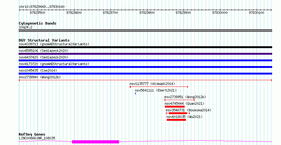Select the red bar under nsv4745444

175,107
